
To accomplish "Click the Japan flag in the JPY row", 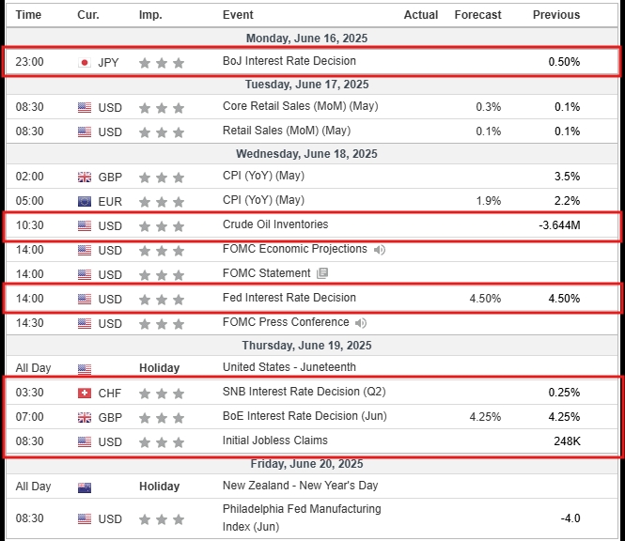I will click(85, 63).
